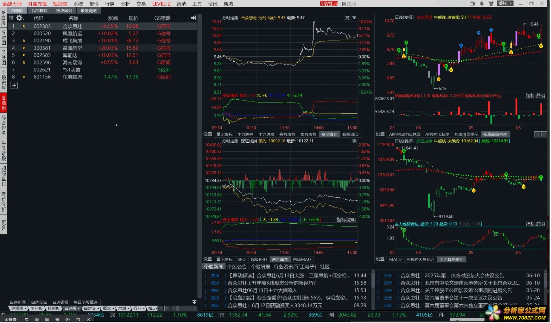
Task: Open the skin shirt icon
Action: point(491,3)
